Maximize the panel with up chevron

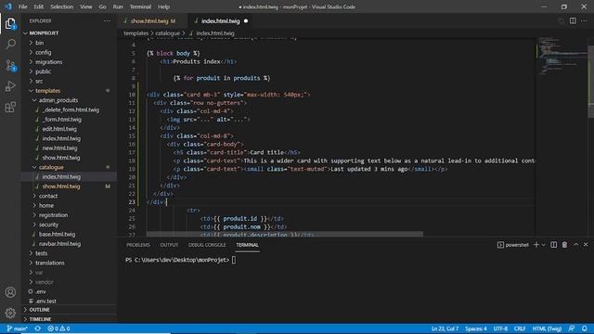pyautogui.click(x=575, y=245)
